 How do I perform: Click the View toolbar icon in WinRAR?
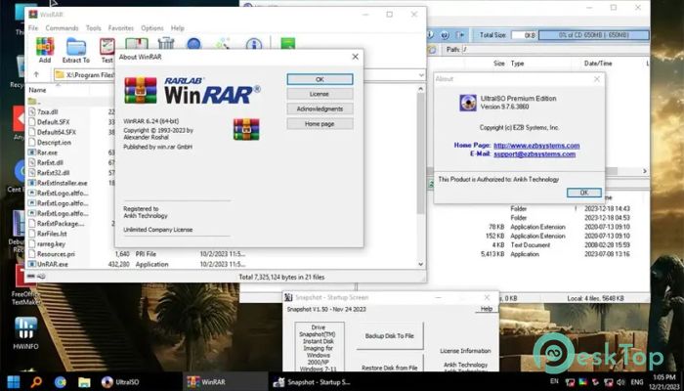pos(137,44)
